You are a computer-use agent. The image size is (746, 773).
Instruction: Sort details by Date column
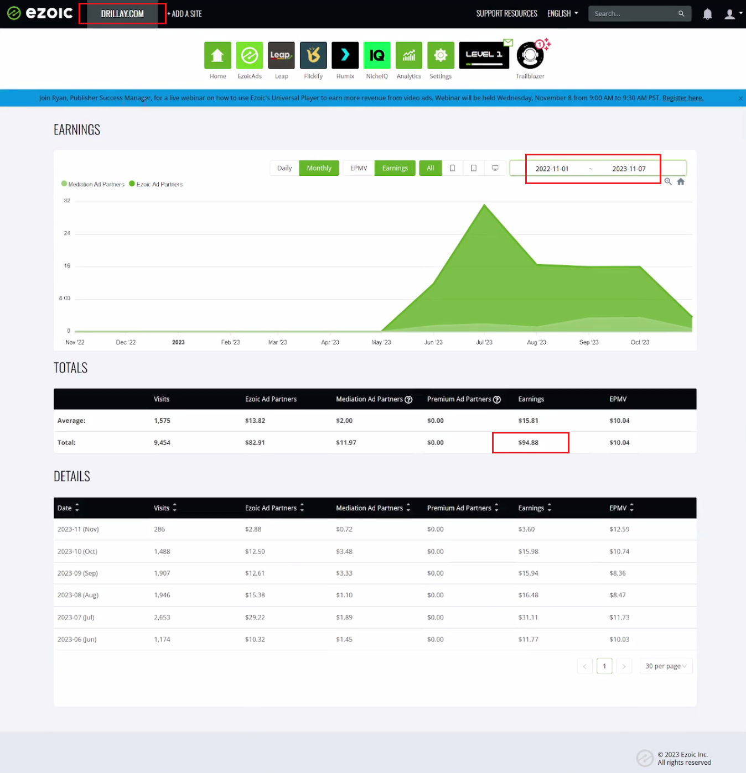coord(68,508)
